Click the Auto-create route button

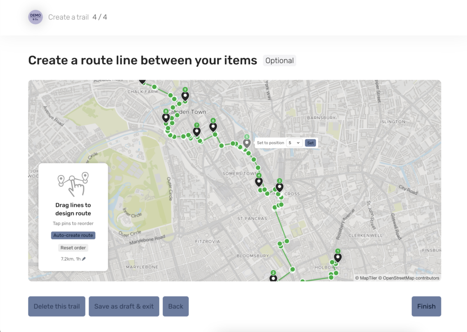tap(73, 235)
